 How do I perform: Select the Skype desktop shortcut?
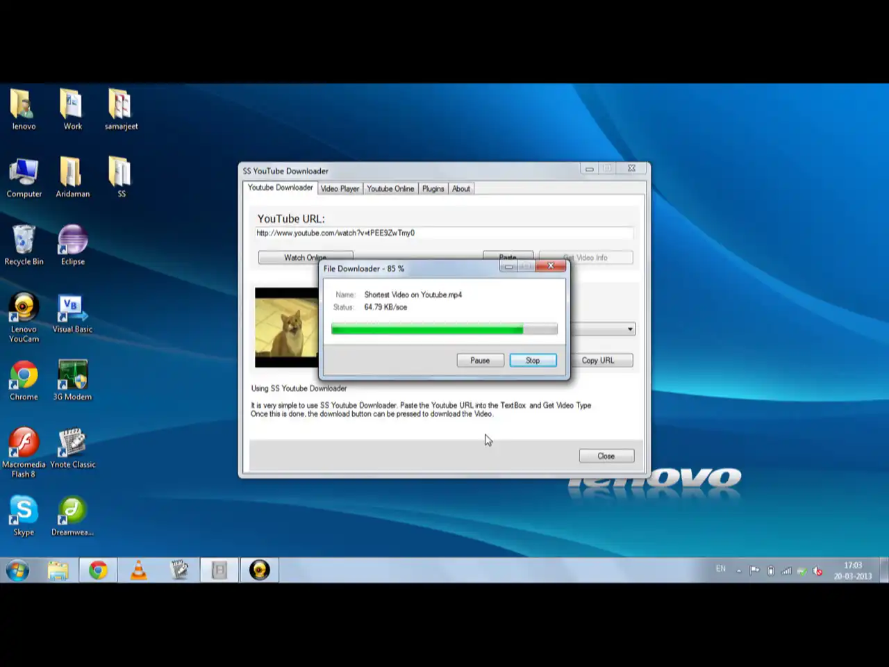pyautogui.click(x=24, y=516)
